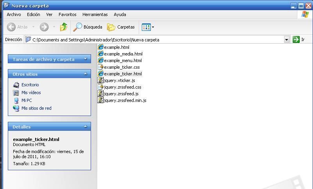
Task: Click the Tareas de archivo y carpeta title
Action: [43, 59]
